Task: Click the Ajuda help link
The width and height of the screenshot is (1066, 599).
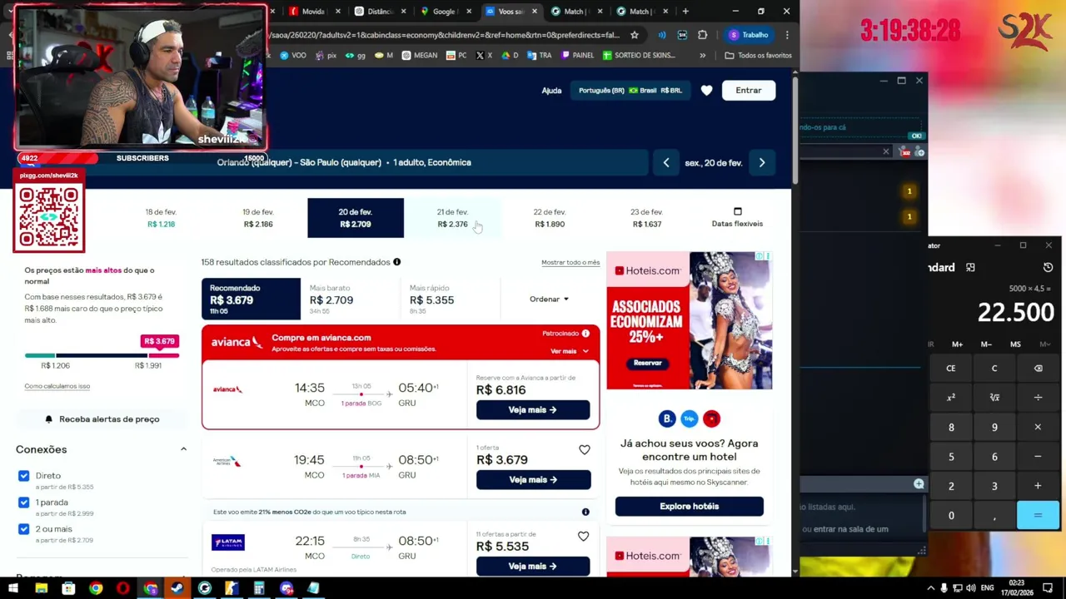Action: (x=551, y=91)
